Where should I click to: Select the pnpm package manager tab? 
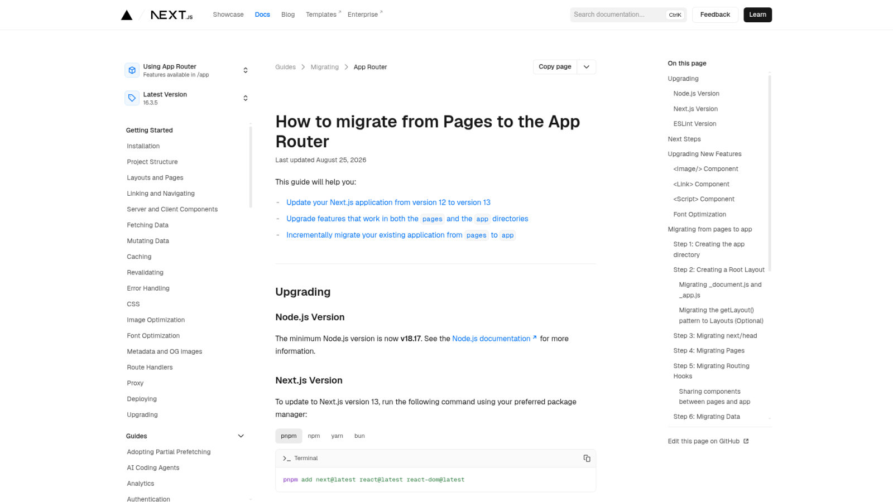click(x=289, y=436)
